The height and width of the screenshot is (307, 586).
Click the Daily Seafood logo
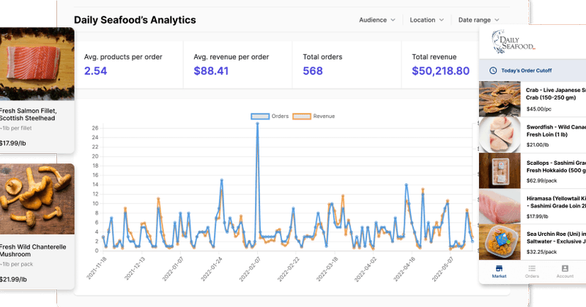click(513, 42)
